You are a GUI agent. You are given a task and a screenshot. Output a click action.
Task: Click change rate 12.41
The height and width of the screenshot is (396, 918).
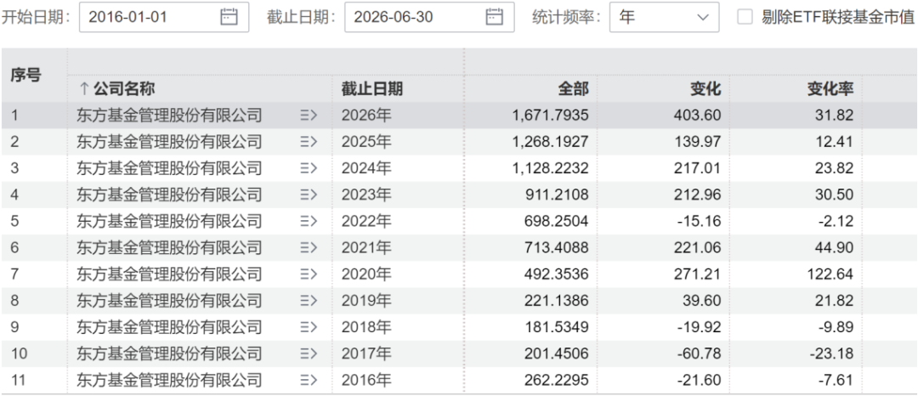836,142
